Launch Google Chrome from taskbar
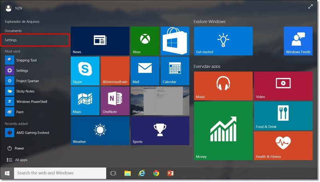 [x=156, y=173]
